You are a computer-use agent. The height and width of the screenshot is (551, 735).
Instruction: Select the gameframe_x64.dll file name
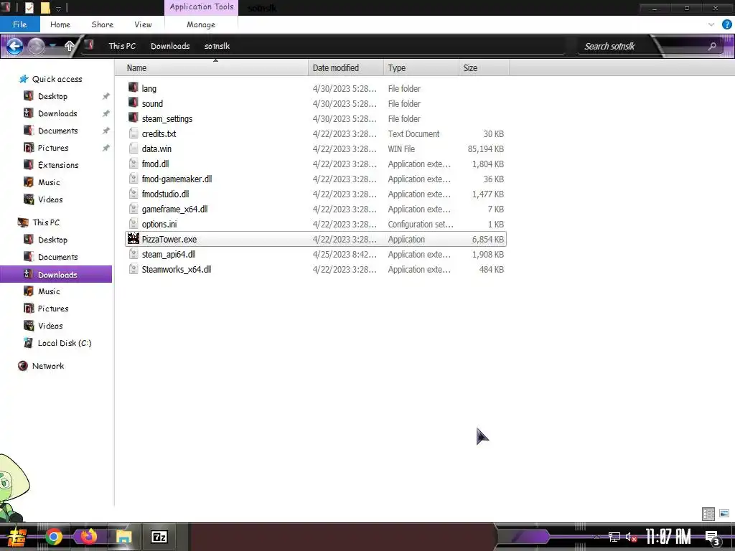pos(175,209)
